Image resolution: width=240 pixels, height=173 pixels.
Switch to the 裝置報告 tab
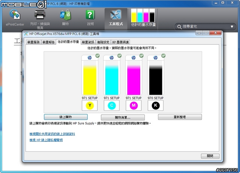[x=48, y=42]
